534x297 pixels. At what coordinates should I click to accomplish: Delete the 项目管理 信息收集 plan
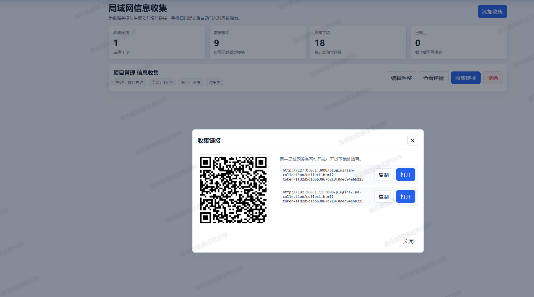[x=493, y=78]
